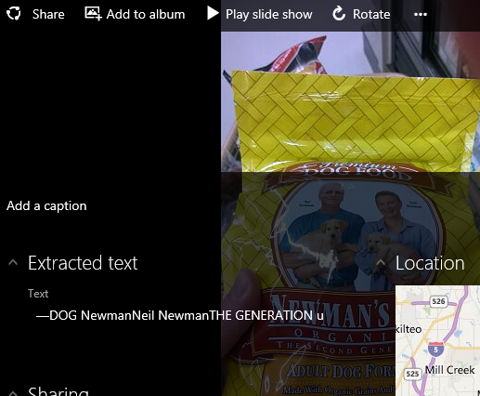Viewport: 480px width, 396px height.
Task: Collapse the Sharing section chevron
Action: (13, 392)
